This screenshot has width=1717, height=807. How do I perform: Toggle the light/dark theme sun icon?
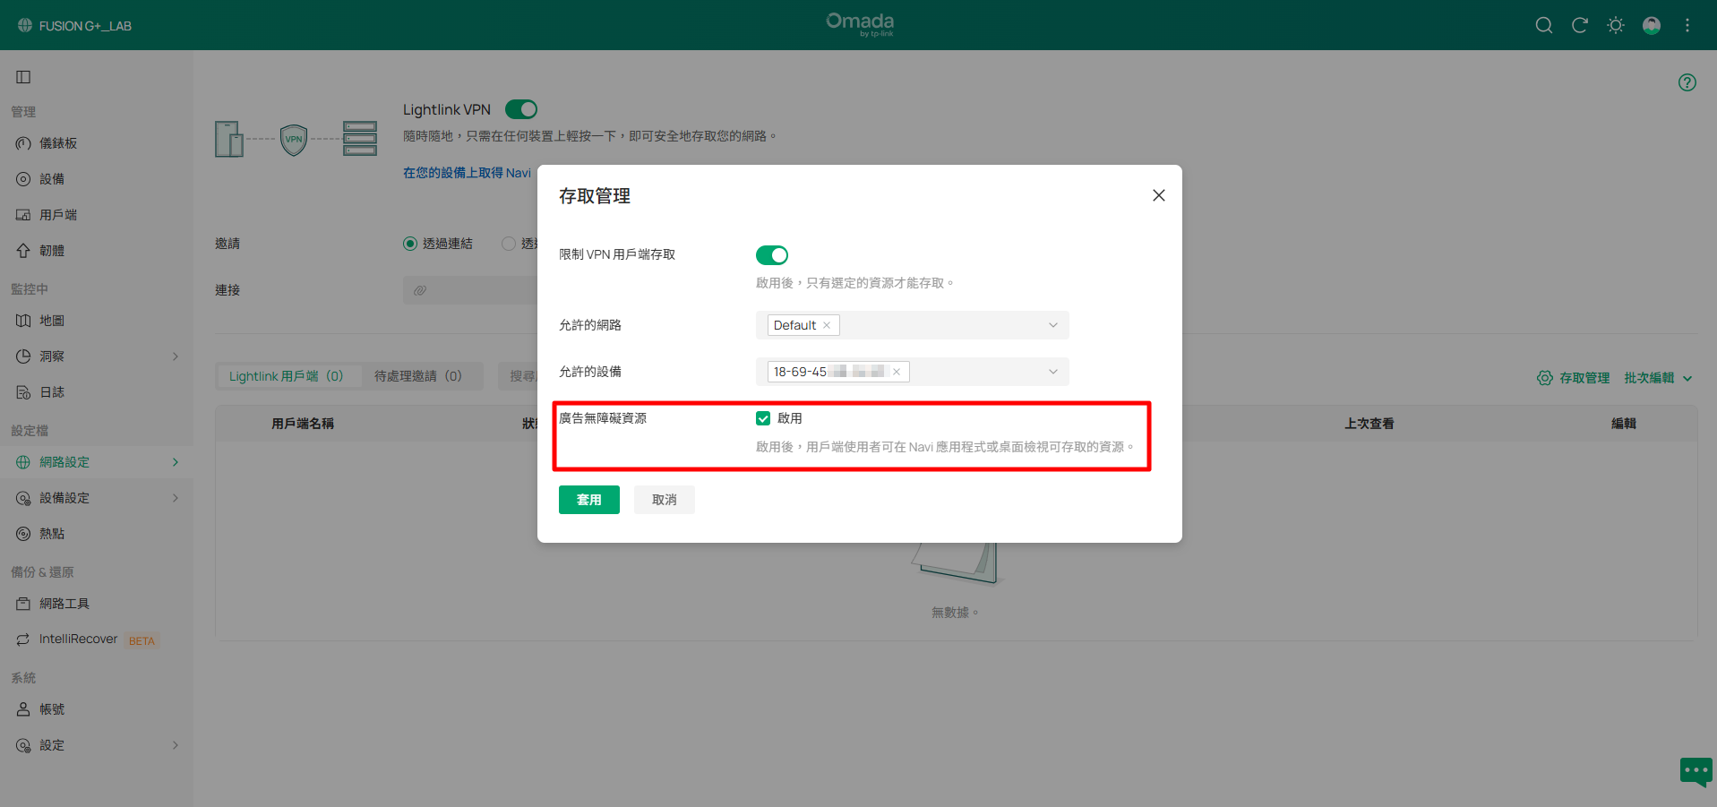1615,25
